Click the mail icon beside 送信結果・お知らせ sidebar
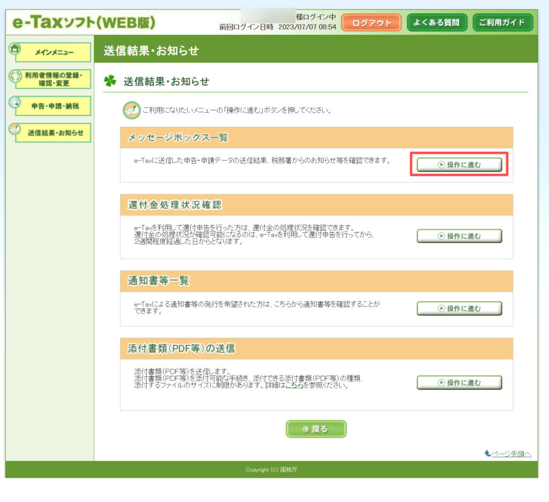This screenshot has height=502, width=549. [15, 129]
